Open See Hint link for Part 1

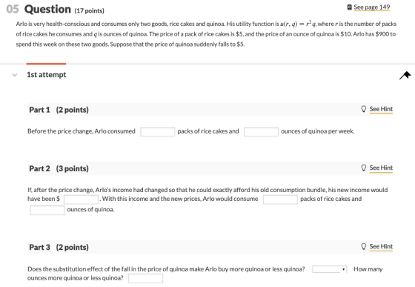(381, 109)
